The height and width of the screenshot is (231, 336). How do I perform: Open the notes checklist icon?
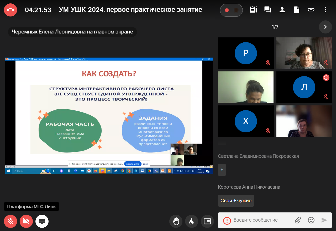tap(253, 10)
